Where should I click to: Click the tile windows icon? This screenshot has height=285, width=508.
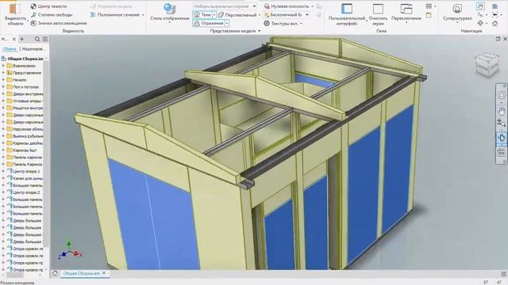click(x=429, y=6)
